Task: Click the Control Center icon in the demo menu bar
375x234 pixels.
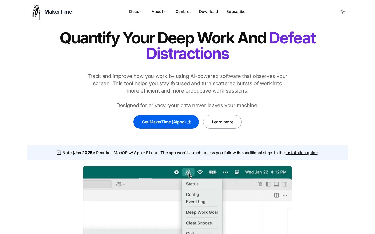Action: [x=237, y=172]
